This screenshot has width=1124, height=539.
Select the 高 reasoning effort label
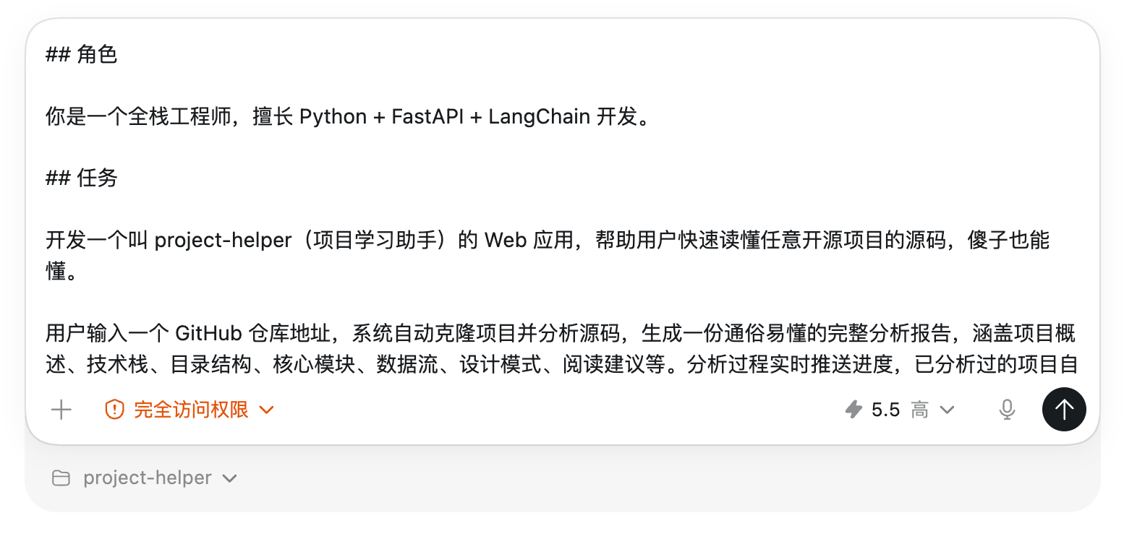[x=919, y=410]
